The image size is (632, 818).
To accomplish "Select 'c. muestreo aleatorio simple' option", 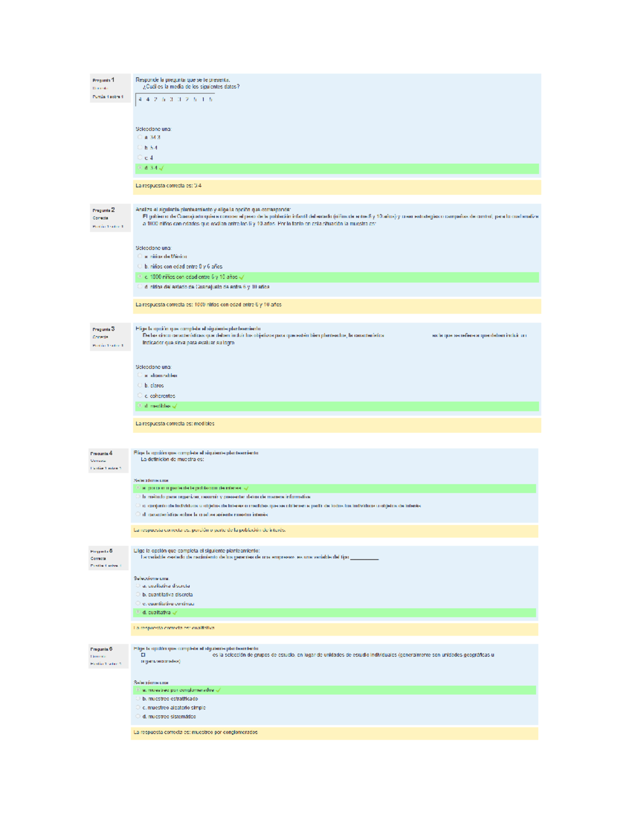I will tap(138, 707).
